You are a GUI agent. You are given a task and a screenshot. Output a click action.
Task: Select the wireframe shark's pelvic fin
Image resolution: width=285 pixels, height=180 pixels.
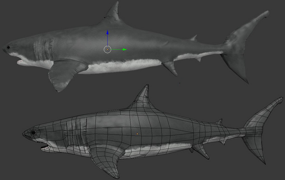[201, 151]
